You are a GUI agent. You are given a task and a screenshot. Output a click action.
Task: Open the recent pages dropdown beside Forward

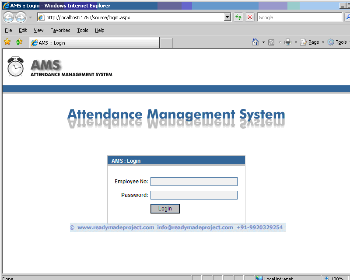pyautogui.click(x=31, y=17)
